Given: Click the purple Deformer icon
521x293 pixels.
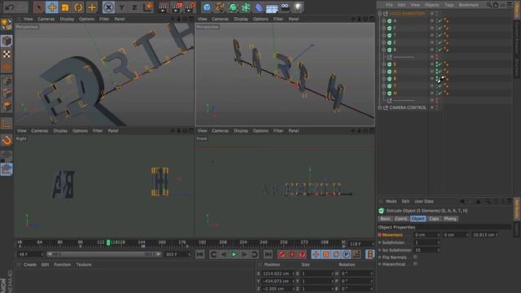Looking at the screenshot, I should click(259, 7).
